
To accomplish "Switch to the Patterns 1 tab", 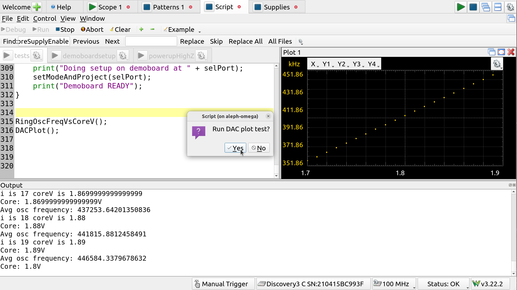I will (168, 7).
